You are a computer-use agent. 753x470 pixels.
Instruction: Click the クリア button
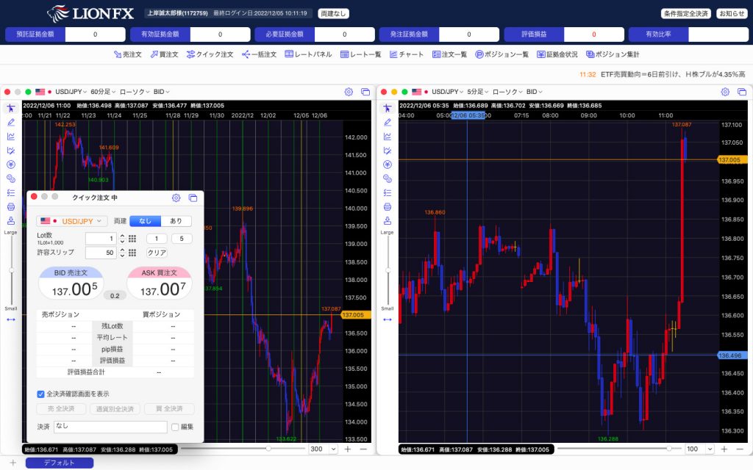click(x=157, y=253)
